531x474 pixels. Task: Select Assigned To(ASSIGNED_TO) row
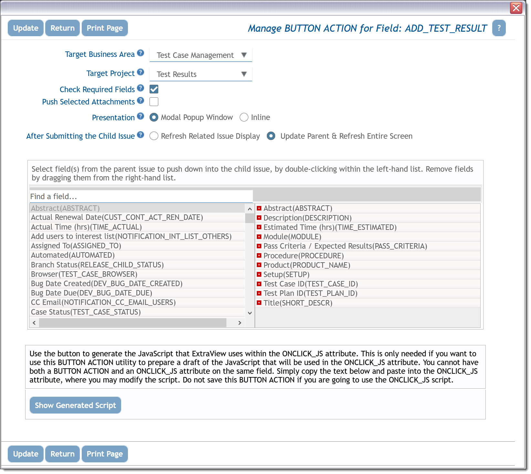click(x=137, y=246)
